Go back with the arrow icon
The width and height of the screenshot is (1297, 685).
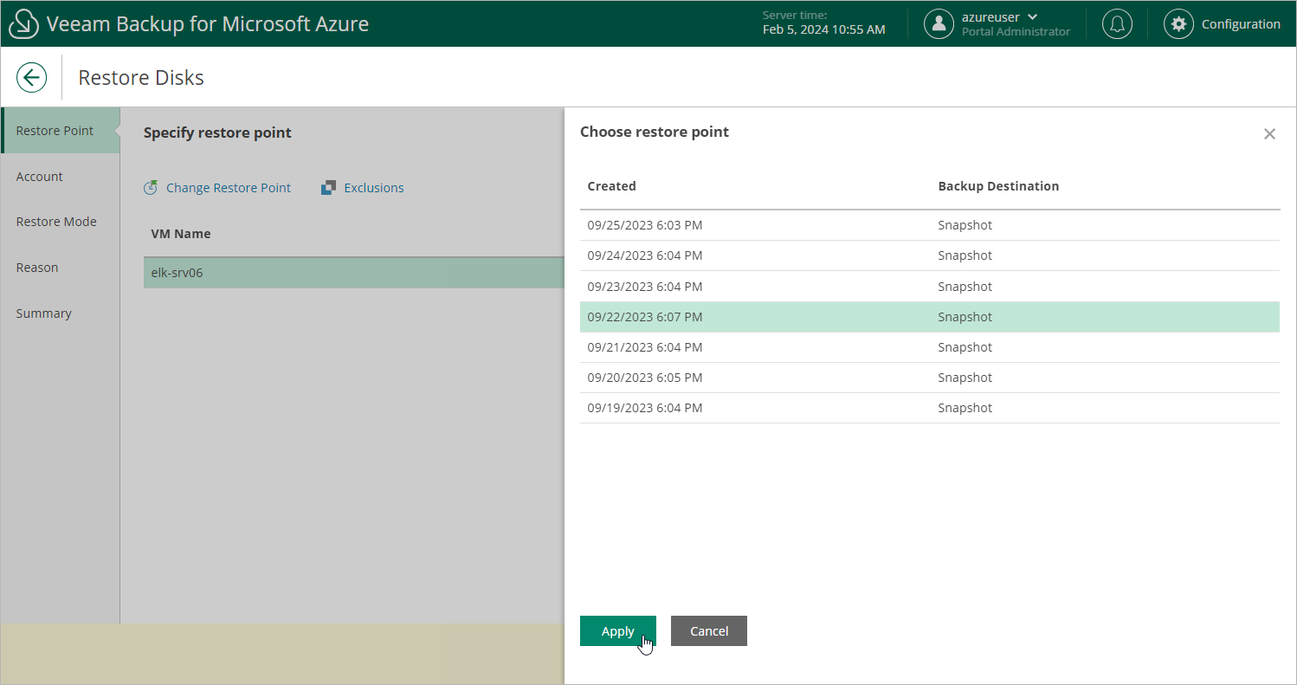point(31,77)
